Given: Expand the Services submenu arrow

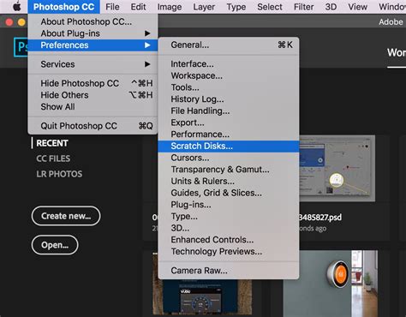Looking at the screenshot, I should pos(147,64).
